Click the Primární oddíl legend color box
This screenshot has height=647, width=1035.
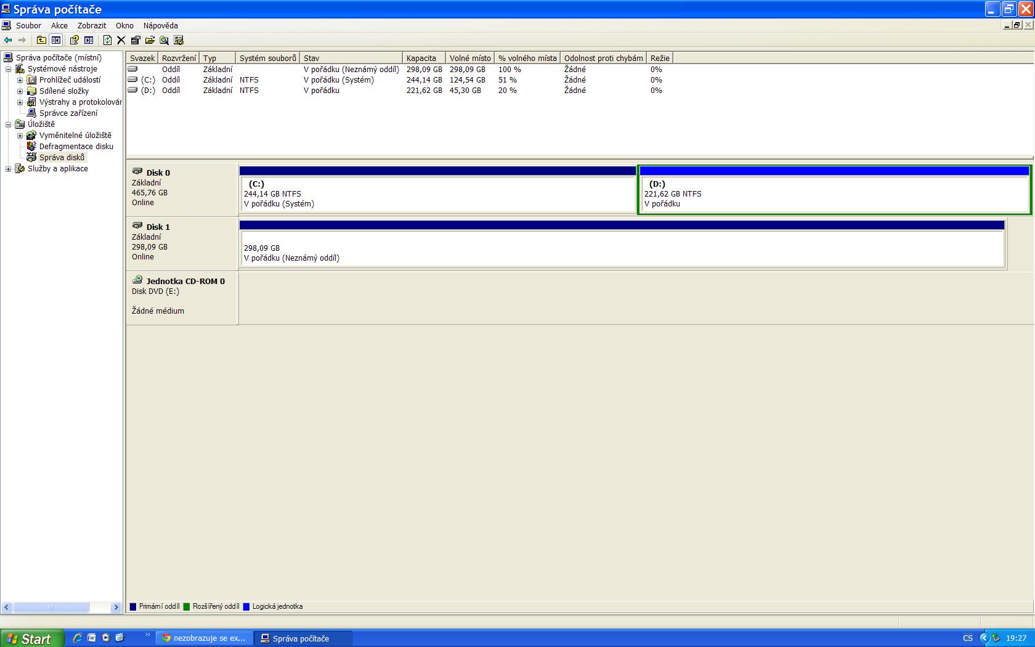click(x=133, y=606)
